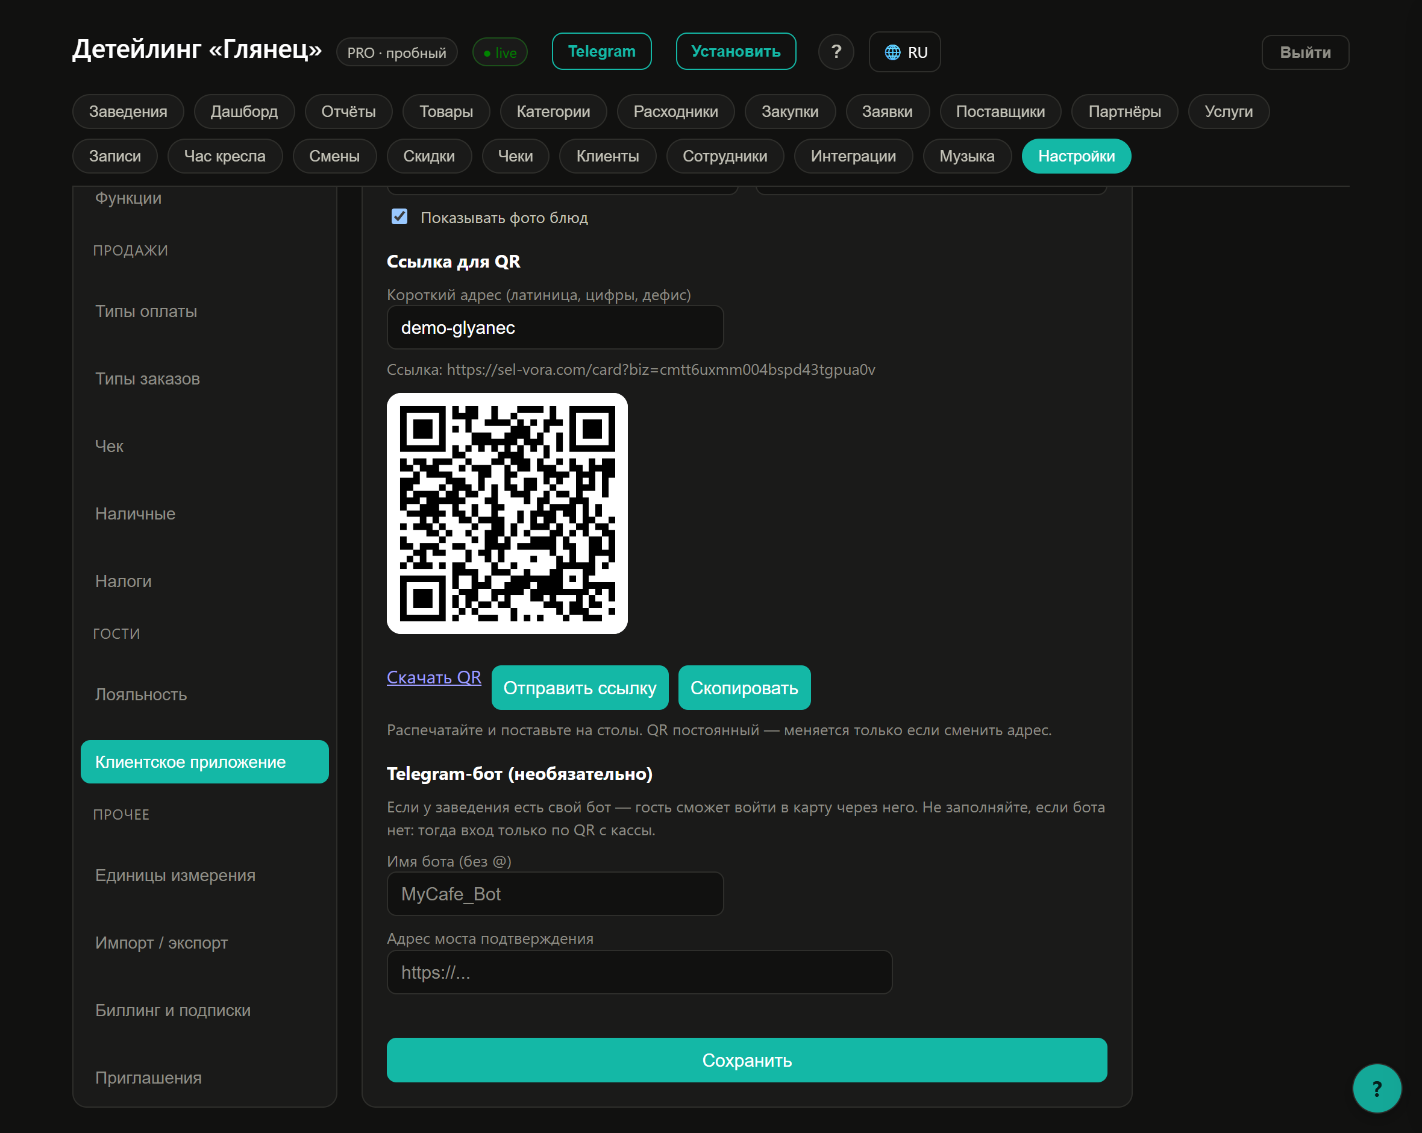Open the Чеки tab

[515, 156]
